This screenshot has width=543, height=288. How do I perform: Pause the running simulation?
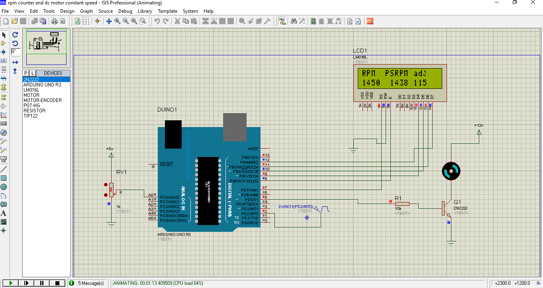pos(41,283)
